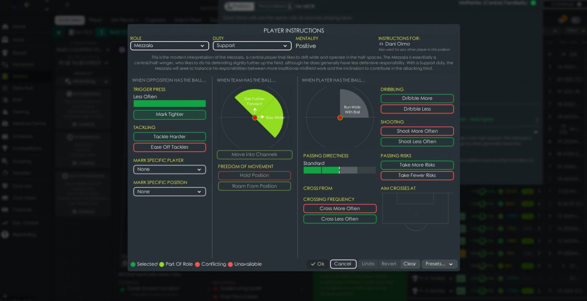This screenshot has height=301, width=587.
Task: Click the Dani Olmo player icon
Action: (381, 44)
